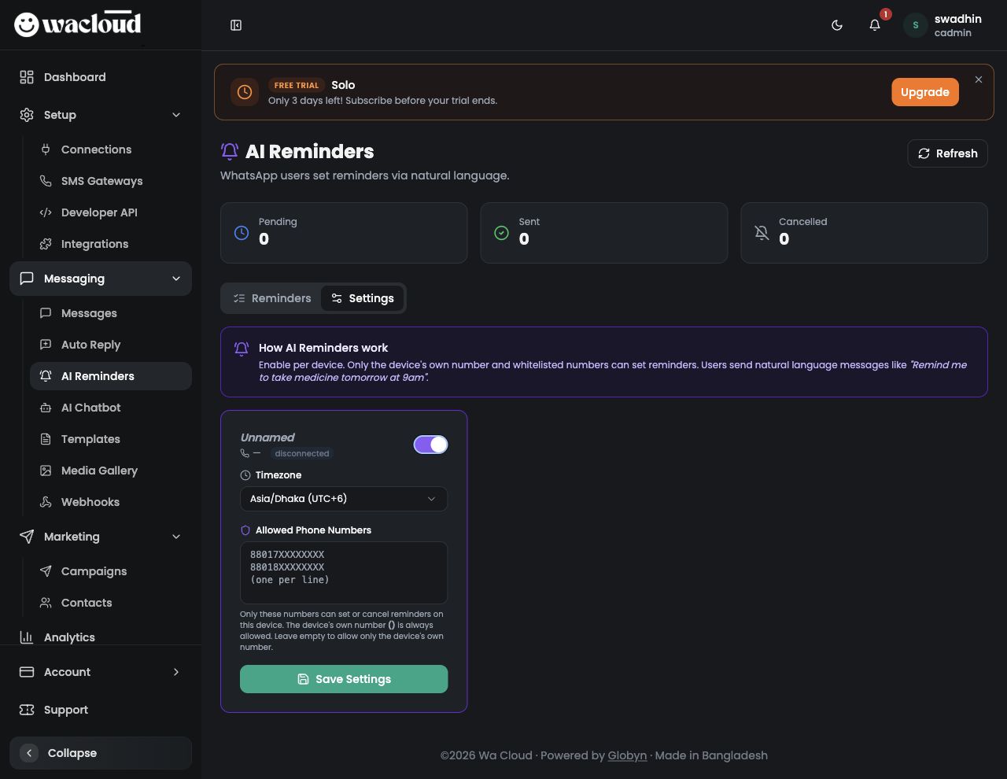Click the Media Gallery image icon
Image resolution: width=1007 pixels, height=779 pixels.
coord(46,471)
